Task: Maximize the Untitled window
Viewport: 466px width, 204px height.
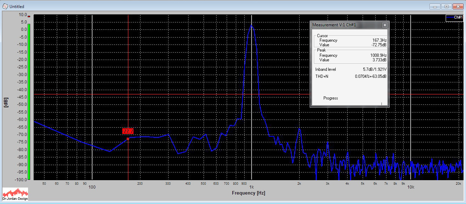Action: tap(446, 6)
